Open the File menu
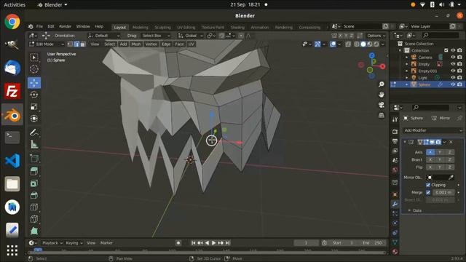 (x=39, y=26)
